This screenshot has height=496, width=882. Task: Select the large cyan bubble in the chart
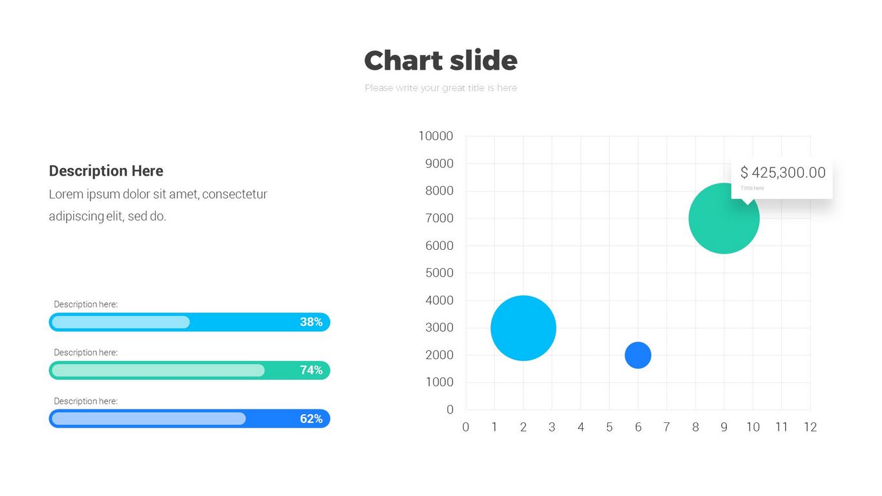point(523,328)
